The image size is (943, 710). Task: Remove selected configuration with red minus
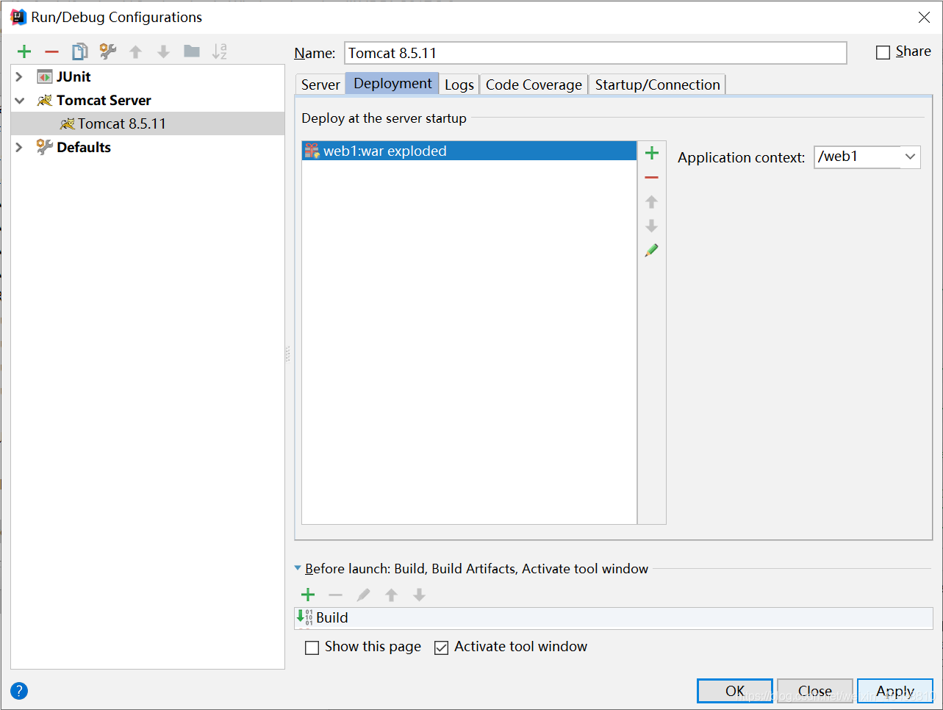pos(51,51)
